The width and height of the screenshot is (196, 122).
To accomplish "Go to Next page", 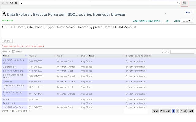I will pos(183,111).
